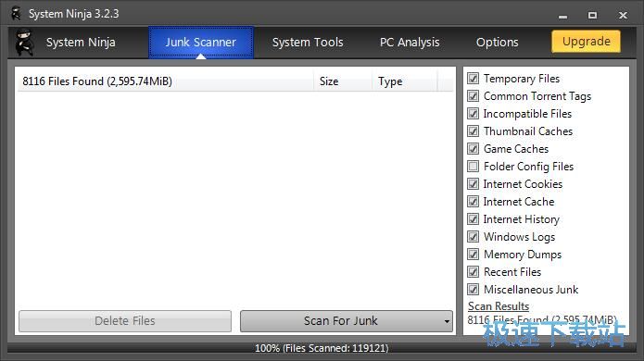Toggle the Memory Dumps checkbox
This screenshot has height=361, width=644.
tap(473, 255)
